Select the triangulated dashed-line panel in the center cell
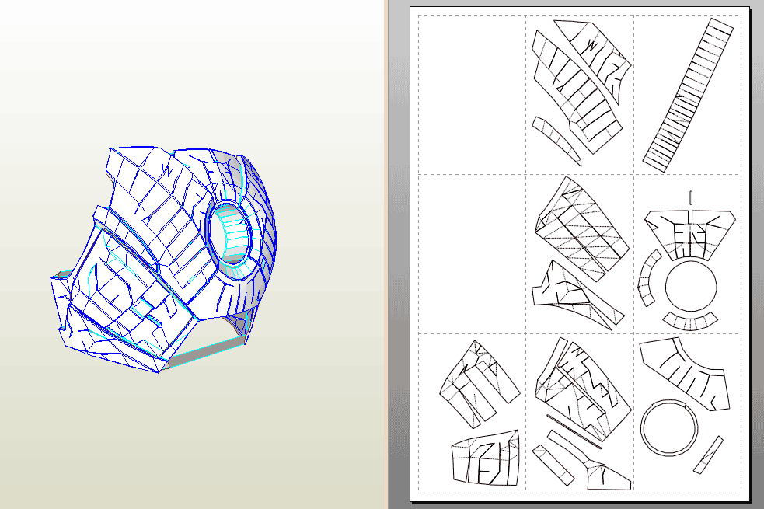 [x=582, y=229]
